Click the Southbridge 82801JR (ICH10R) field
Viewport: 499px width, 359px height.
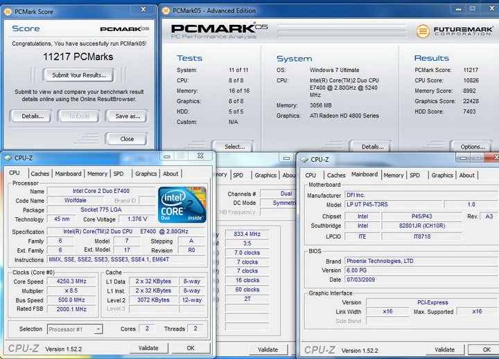click(x=421, y=225)
